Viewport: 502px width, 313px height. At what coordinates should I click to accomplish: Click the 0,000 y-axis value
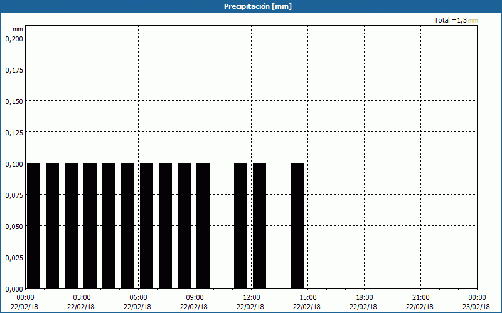pyautogui.click(x=14, y=289)
